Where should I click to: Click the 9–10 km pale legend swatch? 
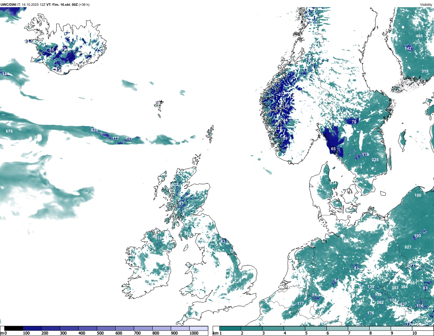coord(402,328)
